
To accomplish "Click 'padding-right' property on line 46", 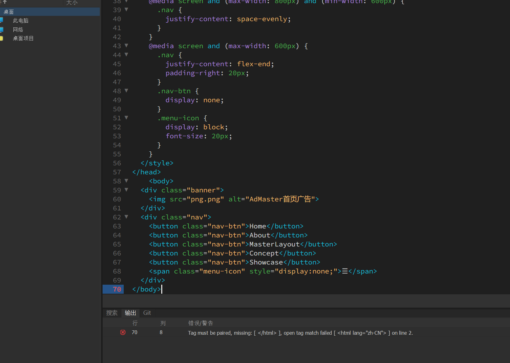I will tap(193, 73).
